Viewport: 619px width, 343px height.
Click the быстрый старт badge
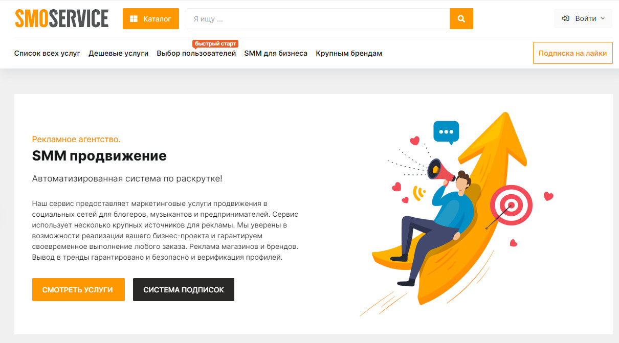(215, 43)
